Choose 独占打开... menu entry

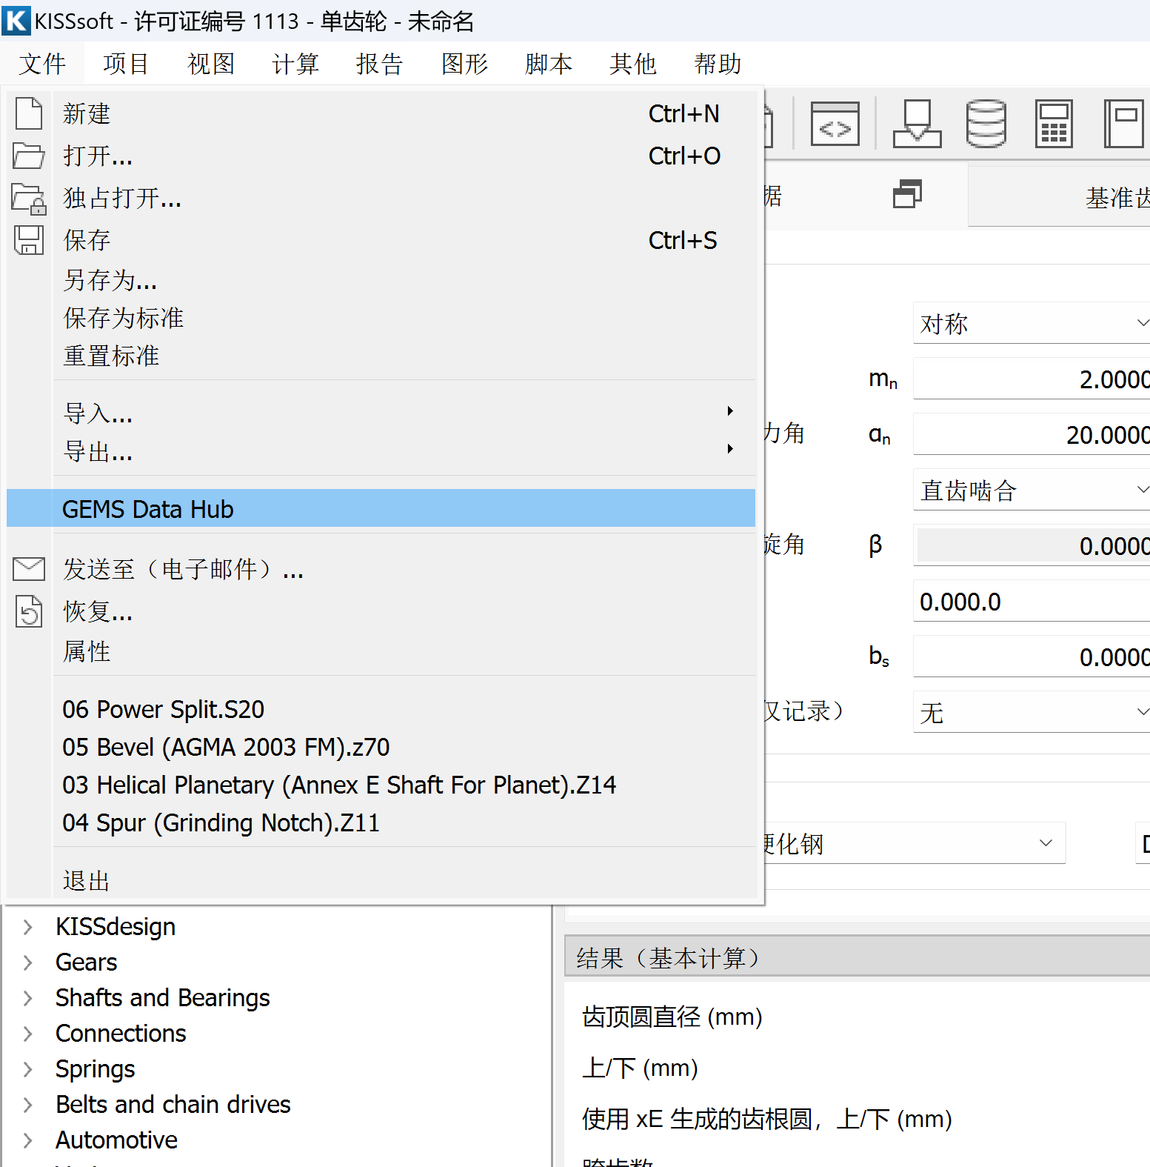381,198
